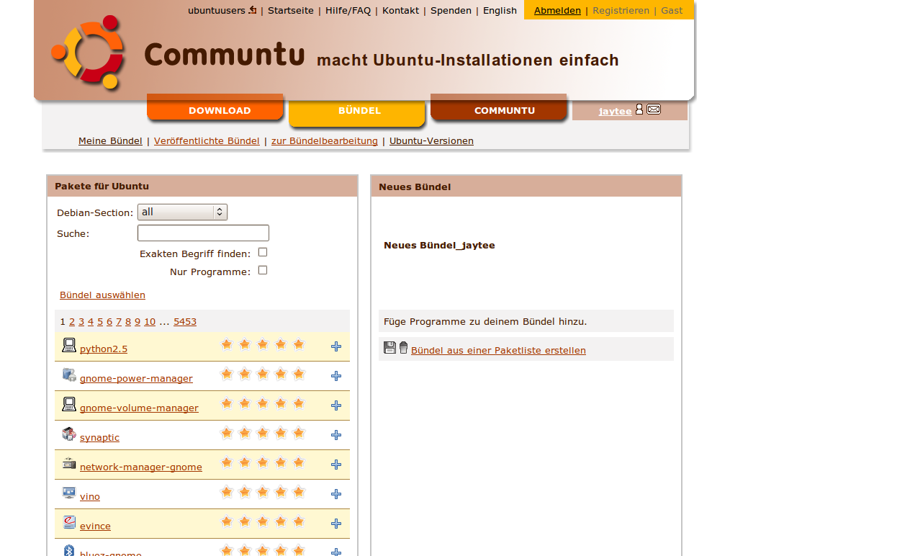
Task: Add synaptic with its plus icon
Action: point(336,435)
